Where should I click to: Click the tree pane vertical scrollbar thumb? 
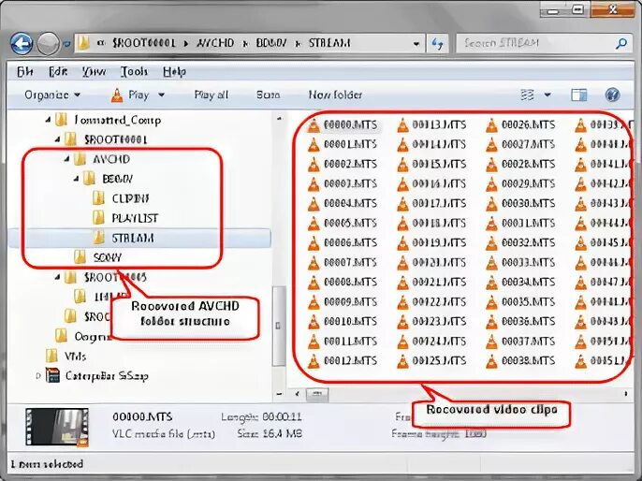279,326
